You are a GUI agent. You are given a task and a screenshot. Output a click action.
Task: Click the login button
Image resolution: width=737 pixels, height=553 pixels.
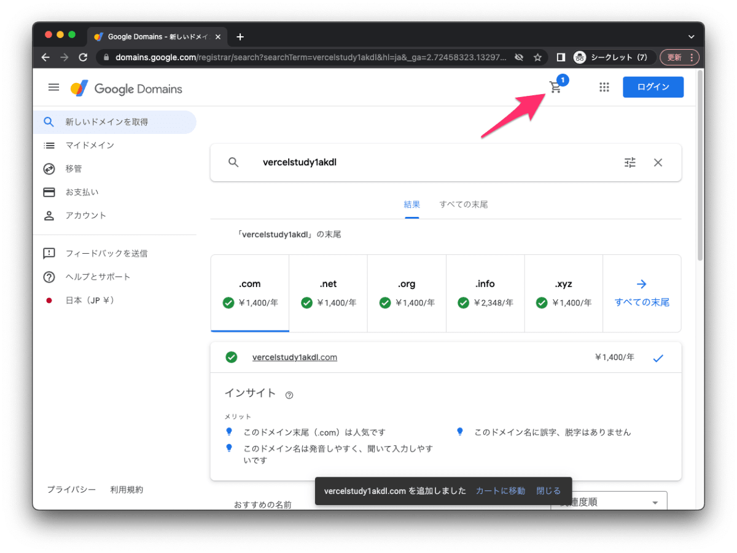pyautogui.click(x=653, y=87)
